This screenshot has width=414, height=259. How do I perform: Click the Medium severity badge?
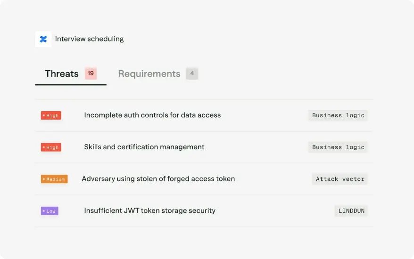(54, 179)
